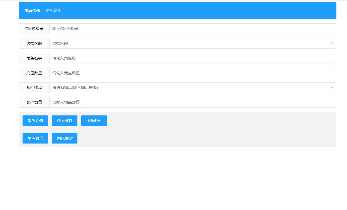Click the GM校验码 field label
The width and height of the screenshot is (347, 210).
pos(34,29)
